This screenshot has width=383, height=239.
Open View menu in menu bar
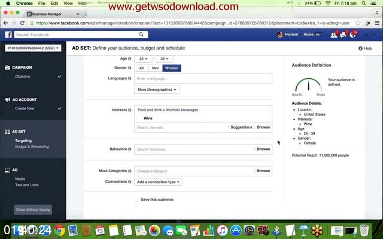click(x=68, y=3)
